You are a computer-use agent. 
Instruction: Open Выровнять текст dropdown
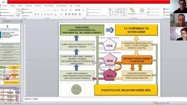click(x=93, y=12)
